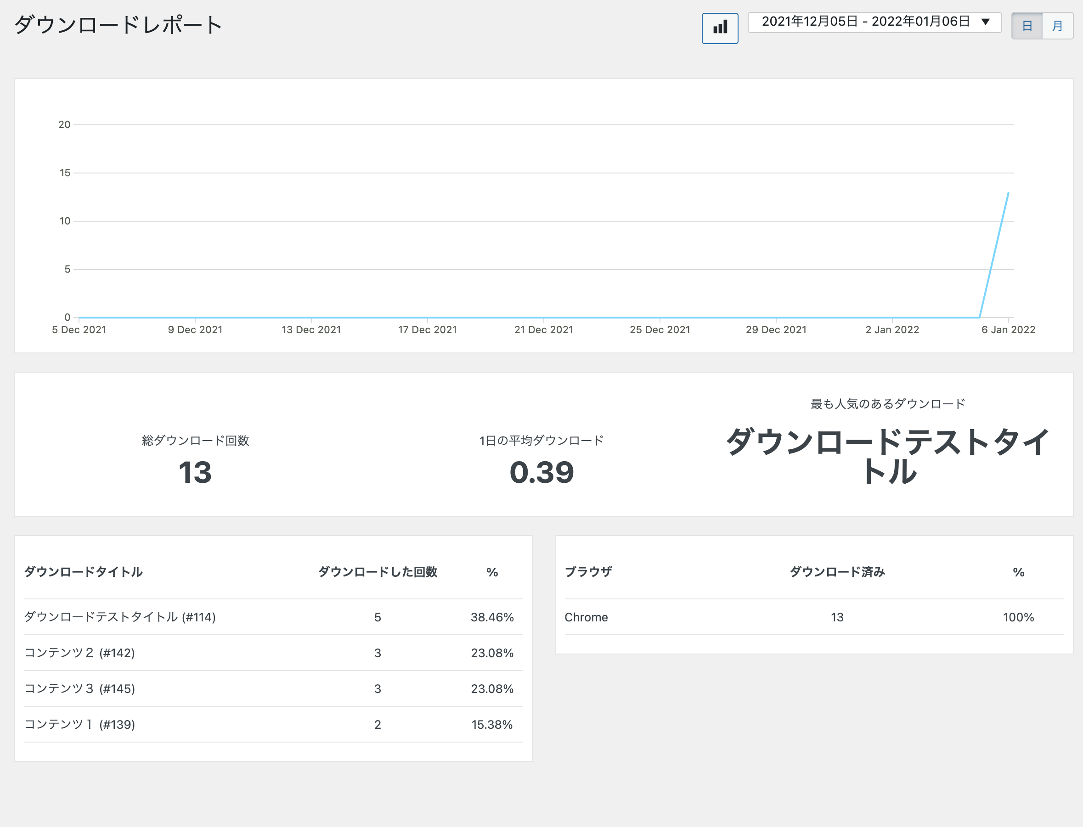Click the 5 Dec 2021 axis label
Screen dimensions: 1083x827
click(79, 330)
